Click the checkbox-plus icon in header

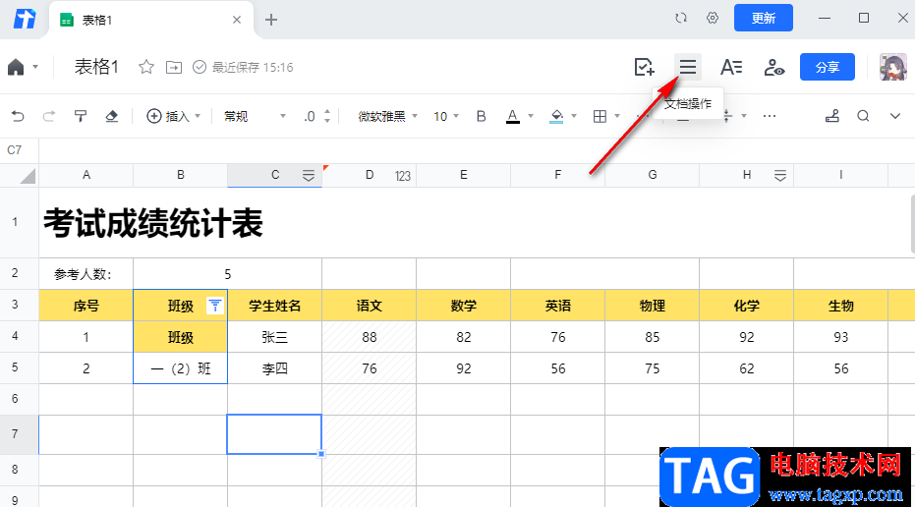[x=645, y=67]
